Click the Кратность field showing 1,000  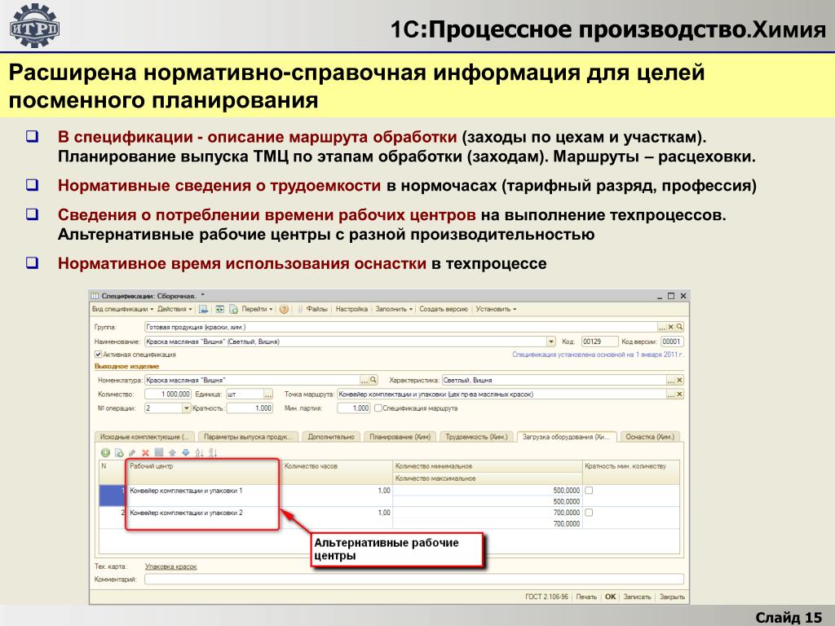(250, 408)
